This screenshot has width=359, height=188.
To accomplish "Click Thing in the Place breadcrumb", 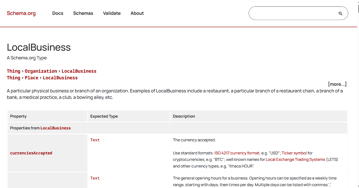I will [x=14, y=78].
